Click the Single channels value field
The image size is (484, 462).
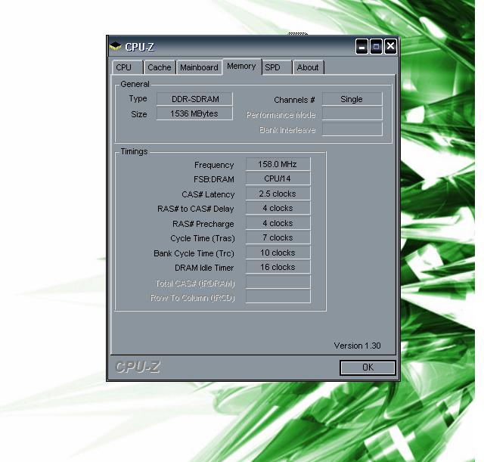pyautogui.click(x=352, y=99)
